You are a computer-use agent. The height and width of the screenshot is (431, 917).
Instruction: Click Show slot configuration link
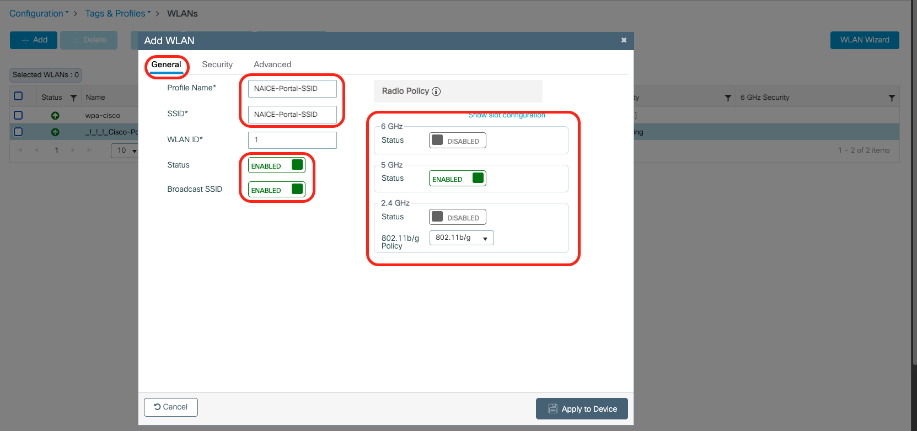point(507,115)
